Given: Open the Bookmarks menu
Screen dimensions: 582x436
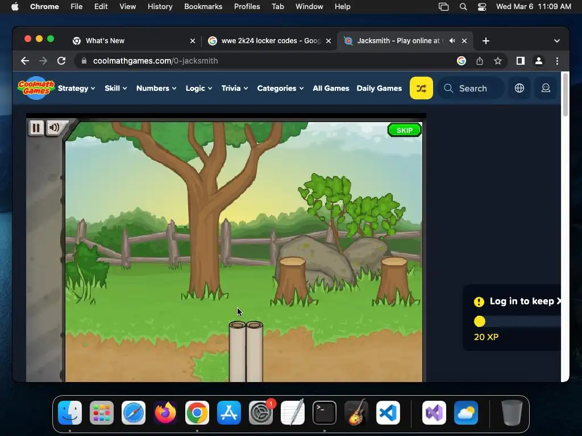Looking at the screenshot, I should 203,7.
